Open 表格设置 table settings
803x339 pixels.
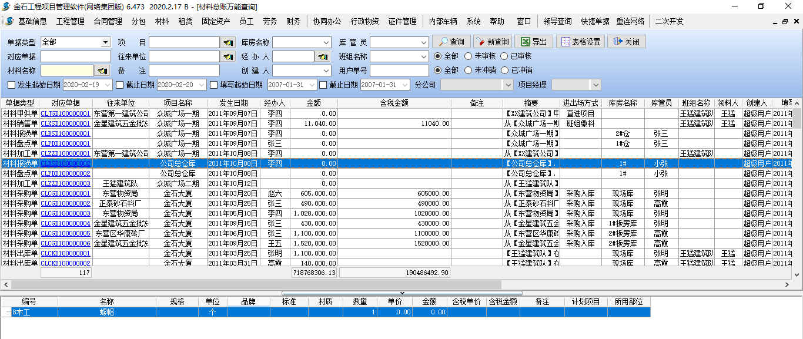coord(580,42)
